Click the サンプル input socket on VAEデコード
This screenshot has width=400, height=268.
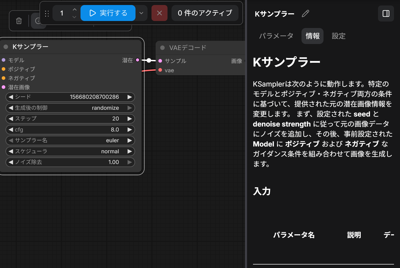pyautogui.click(x=160, y=61)
